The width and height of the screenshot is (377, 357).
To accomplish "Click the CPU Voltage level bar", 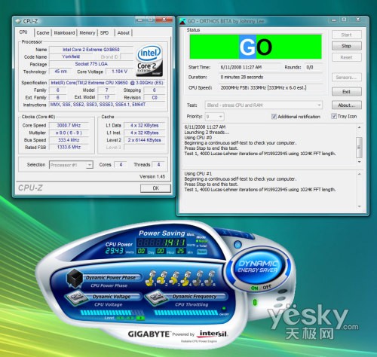I will [x=112, y=313].
